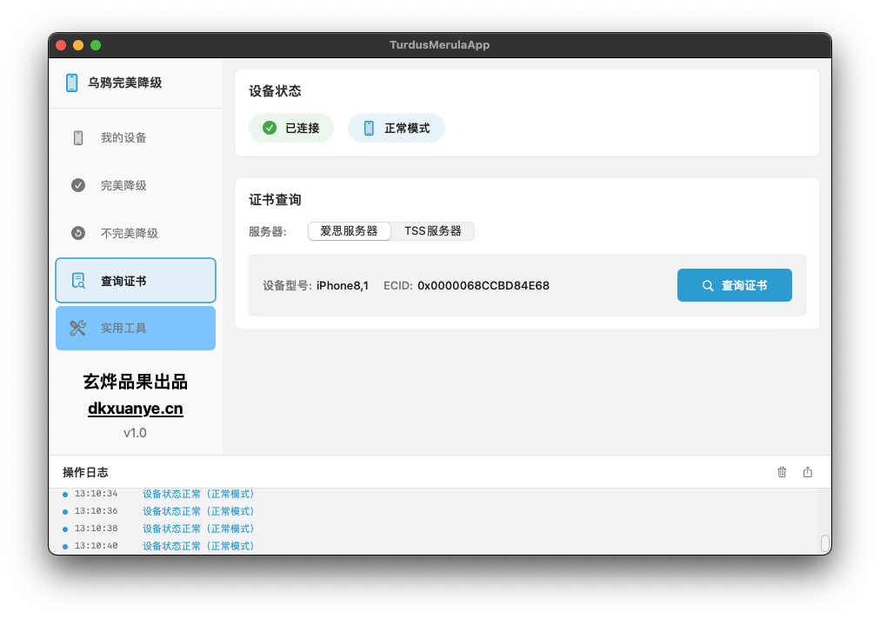Click the green connected checkmark icon
The image size is (880, 619).
coord(270,128)
